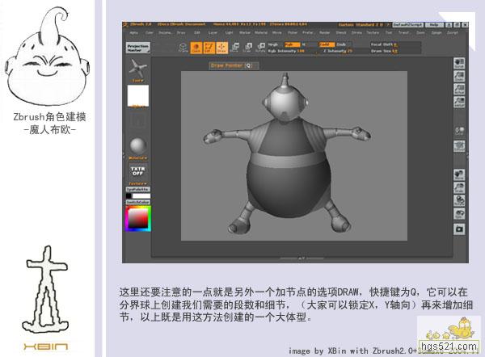The image size is (485, 357).
Task: Select the Scale mode icon in top toolbar
Action: (248, 48)
